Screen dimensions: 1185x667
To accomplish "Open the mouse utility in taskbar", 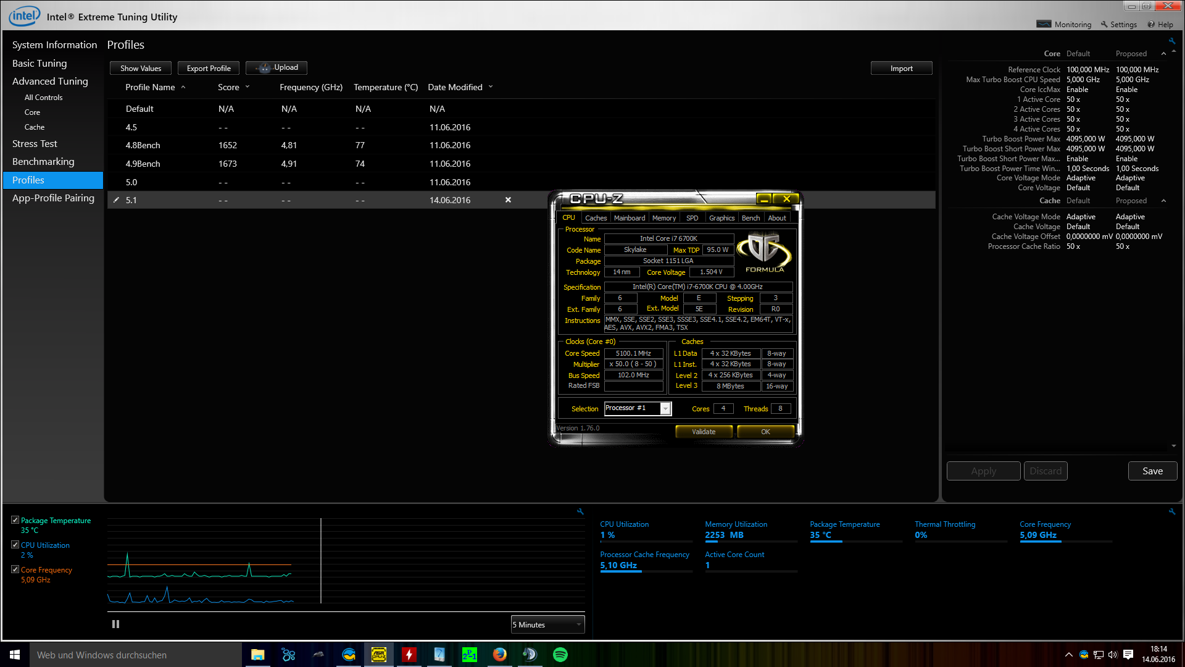I will 318,655.
